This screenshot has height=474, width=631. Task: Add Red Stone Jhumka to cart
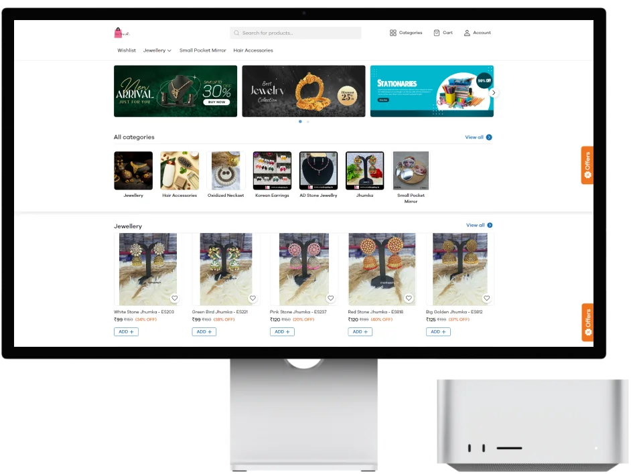point(360,331)
